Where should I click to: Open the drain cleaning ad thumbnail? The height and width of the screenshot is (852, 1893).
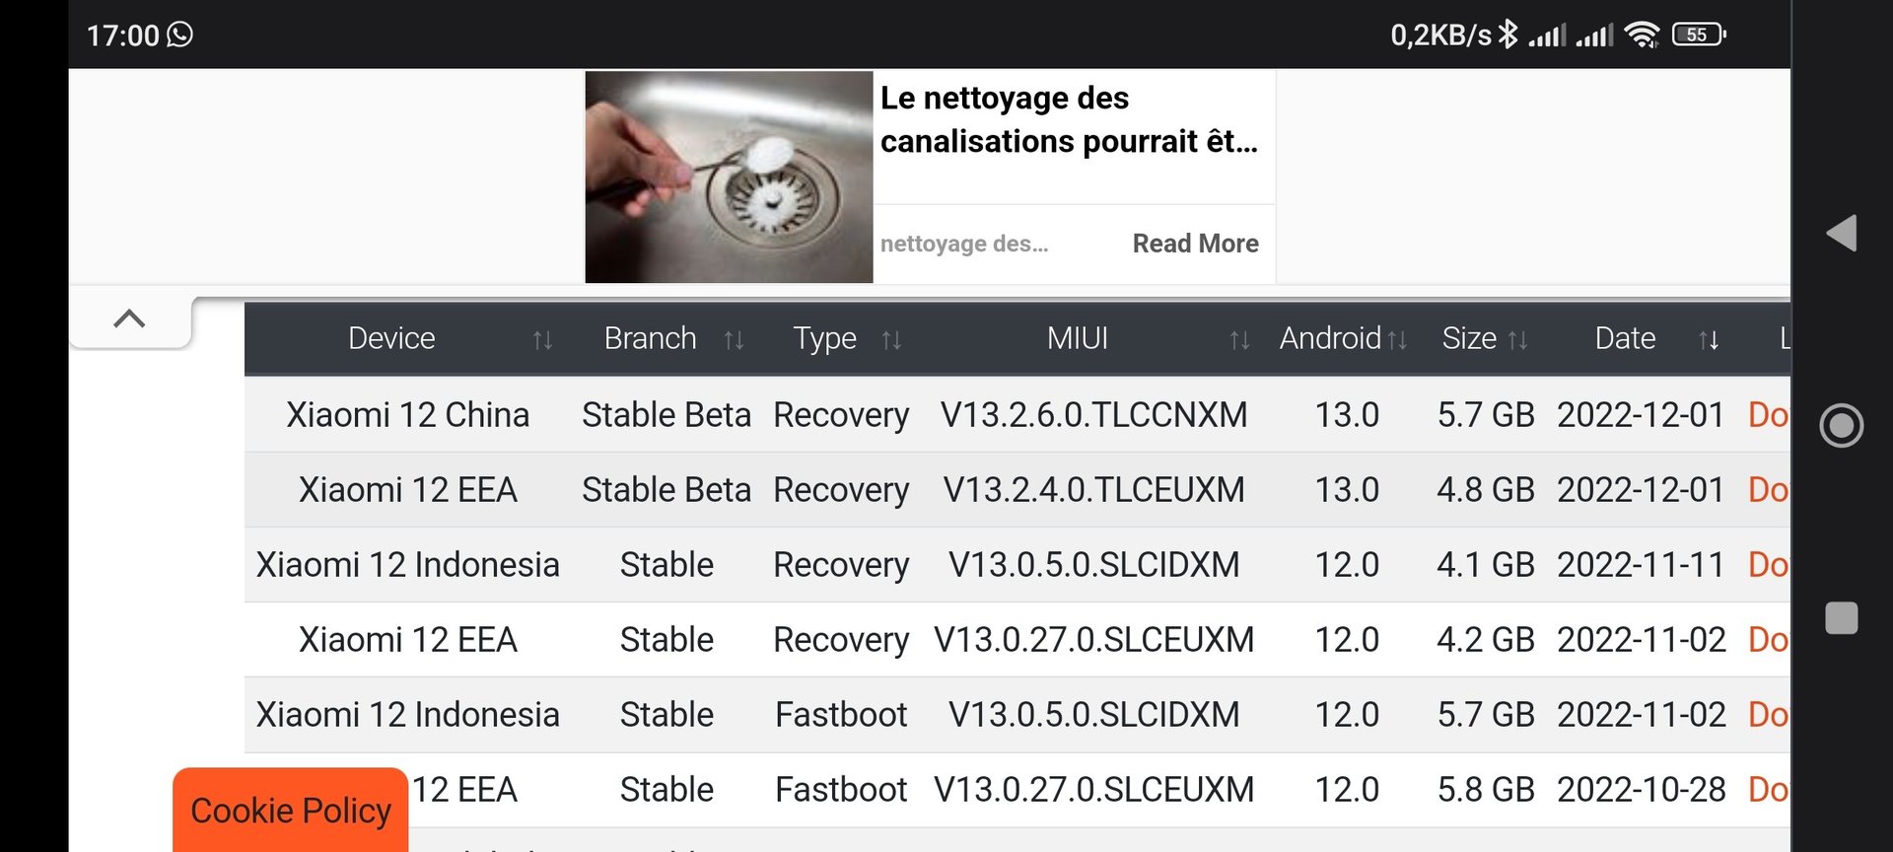tap(729, 177)
